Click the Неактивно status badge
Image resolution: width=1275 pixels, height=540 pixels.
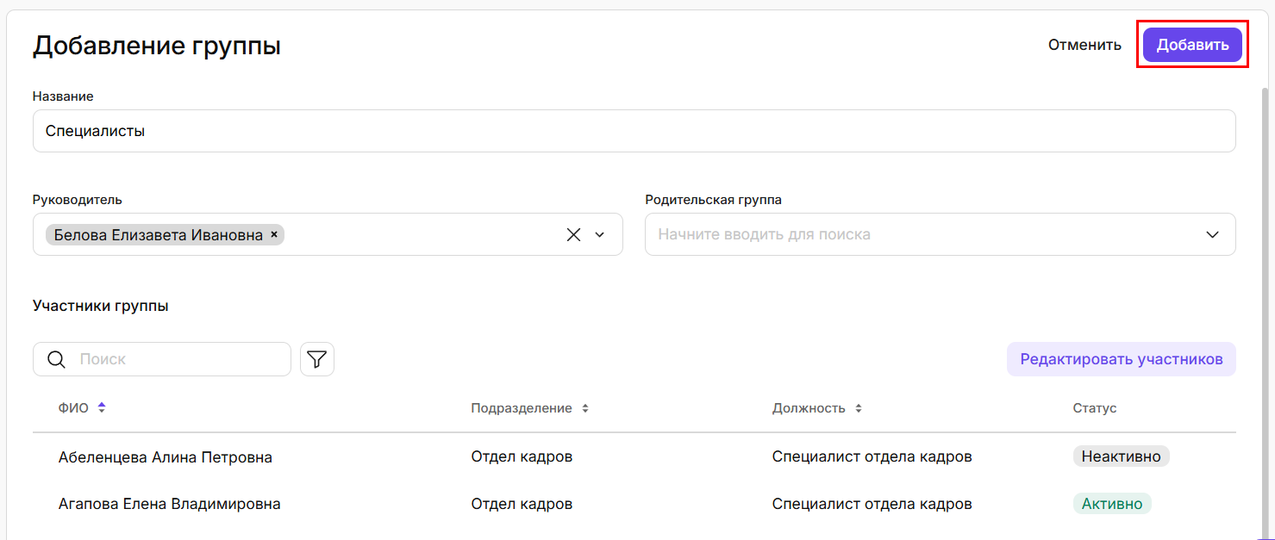pos(1121,456)
